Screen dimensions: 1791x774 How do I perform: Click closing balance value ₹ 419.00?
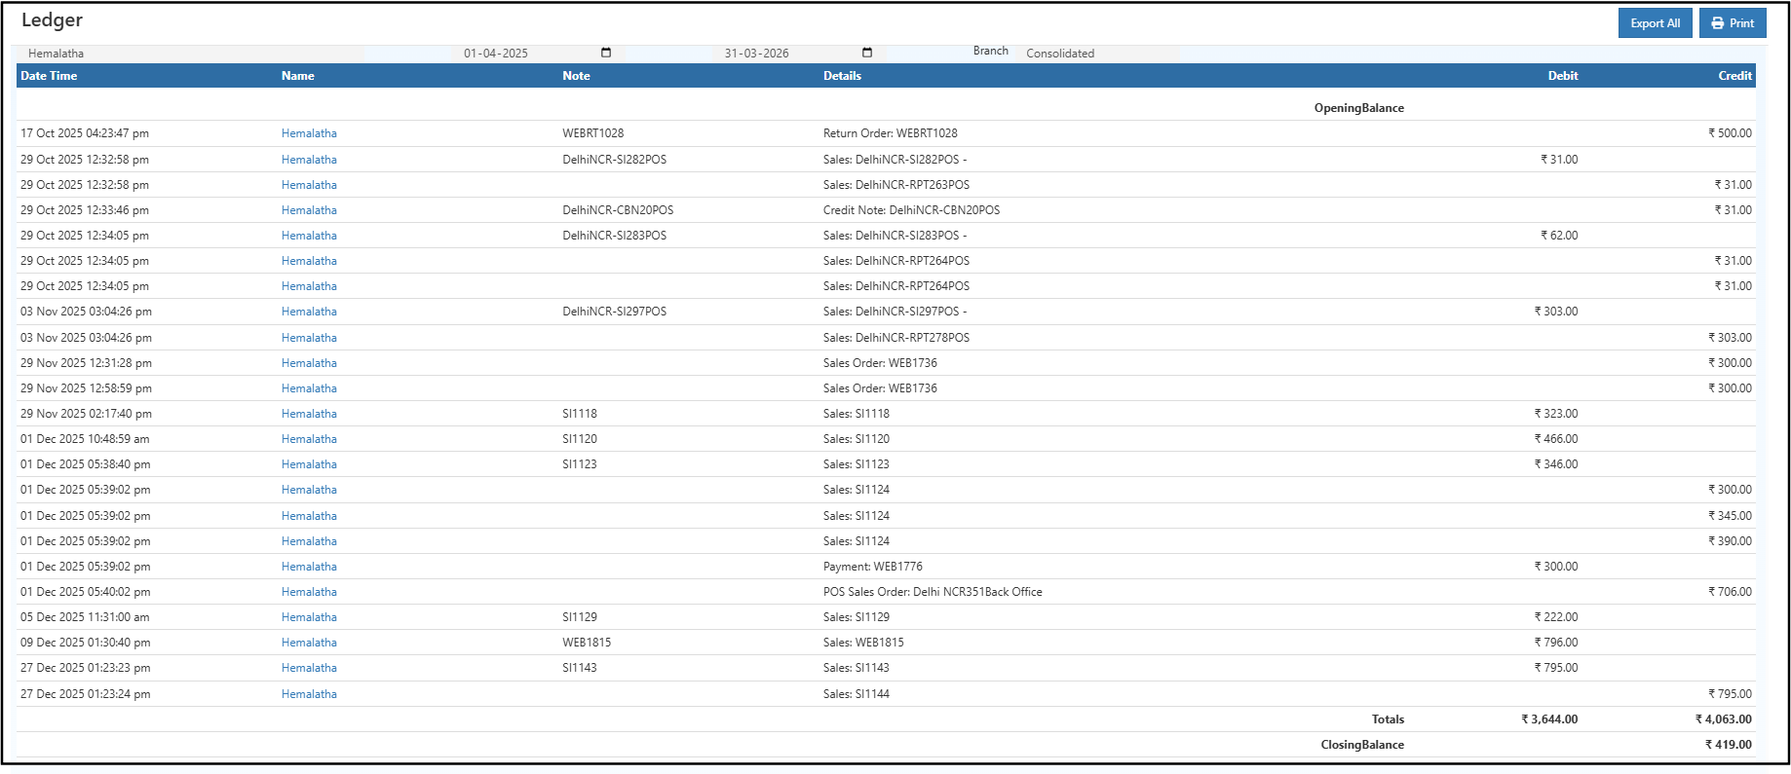(x=1728, y=745)
